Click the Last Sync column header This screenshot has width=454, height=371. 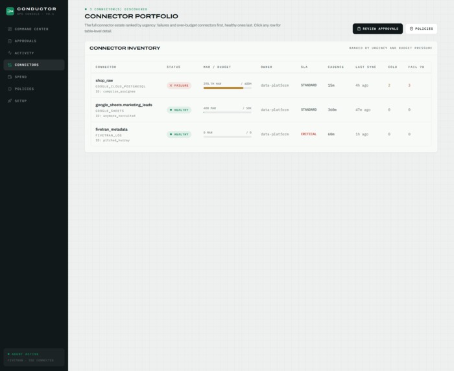[366, 67]
